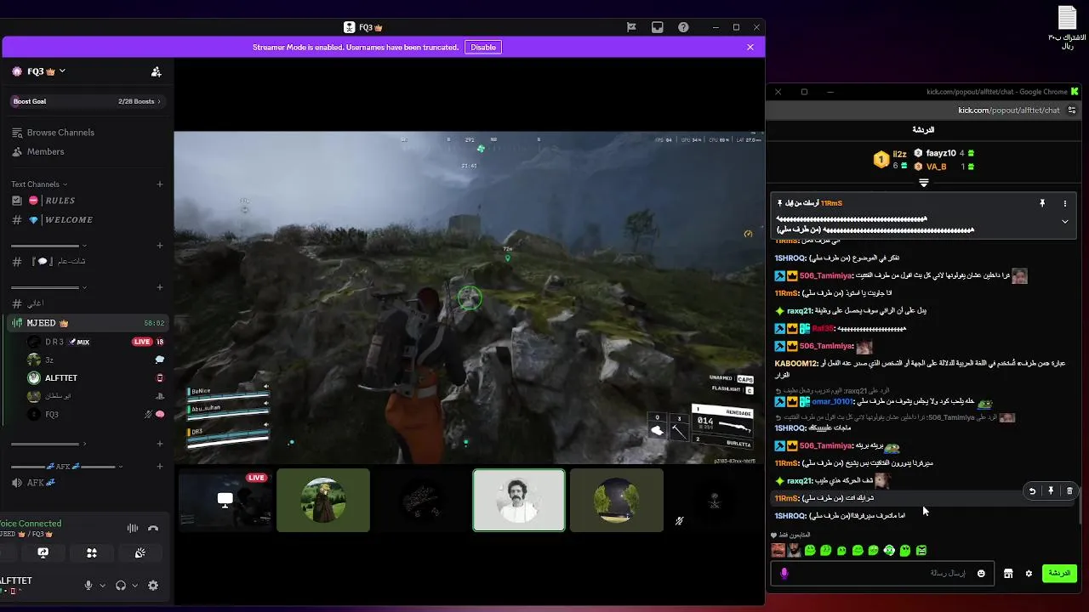Click the Kick address bar URL
Screen dimensions: 1089x612
[x=1008, y=110]
